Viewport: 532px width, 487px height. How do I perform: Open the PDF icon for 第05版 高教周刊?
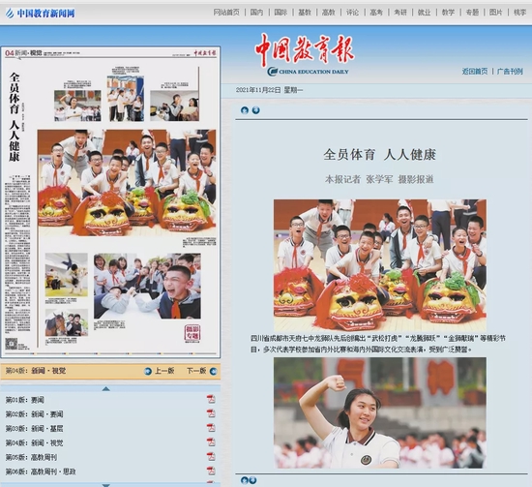click(x=211, y=456)
